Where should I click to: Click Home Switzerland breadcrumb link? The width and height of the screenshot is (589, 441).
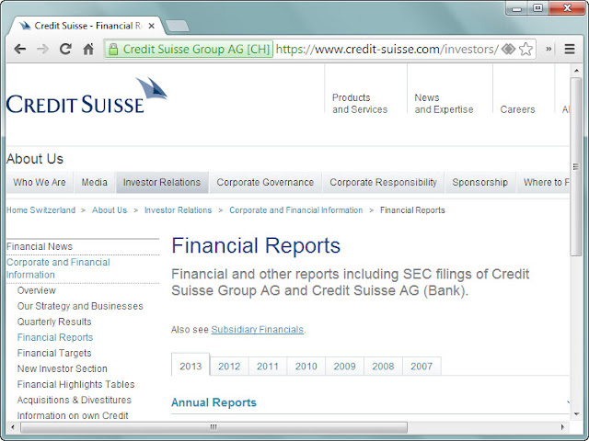pos(40,210)
